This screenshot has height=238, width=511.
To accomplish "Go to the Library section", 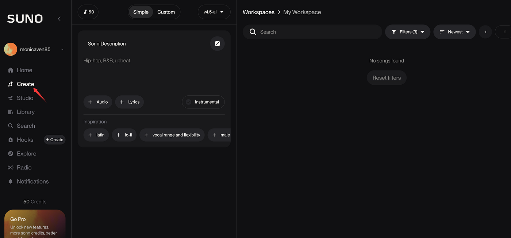I will [x=26, y=112].
